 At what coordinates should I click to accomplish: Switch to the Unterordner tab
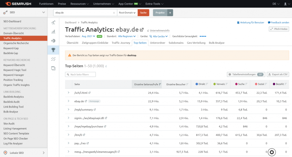click(158, 43)
